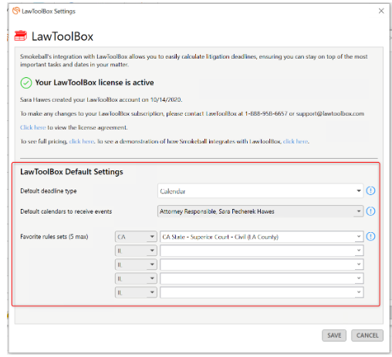Open the last row IL state dropdown
The image size is (392, 357).
click(x=136, y=292)
